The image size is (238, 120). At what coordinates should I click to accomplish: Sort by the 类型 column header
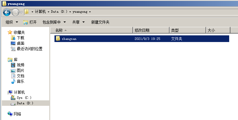point(187,30)
